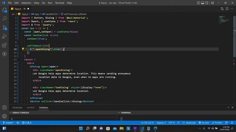
Task: Open Changes compare icon in editor toolbar
Action: pyautogui.click(x=222, y=9)
